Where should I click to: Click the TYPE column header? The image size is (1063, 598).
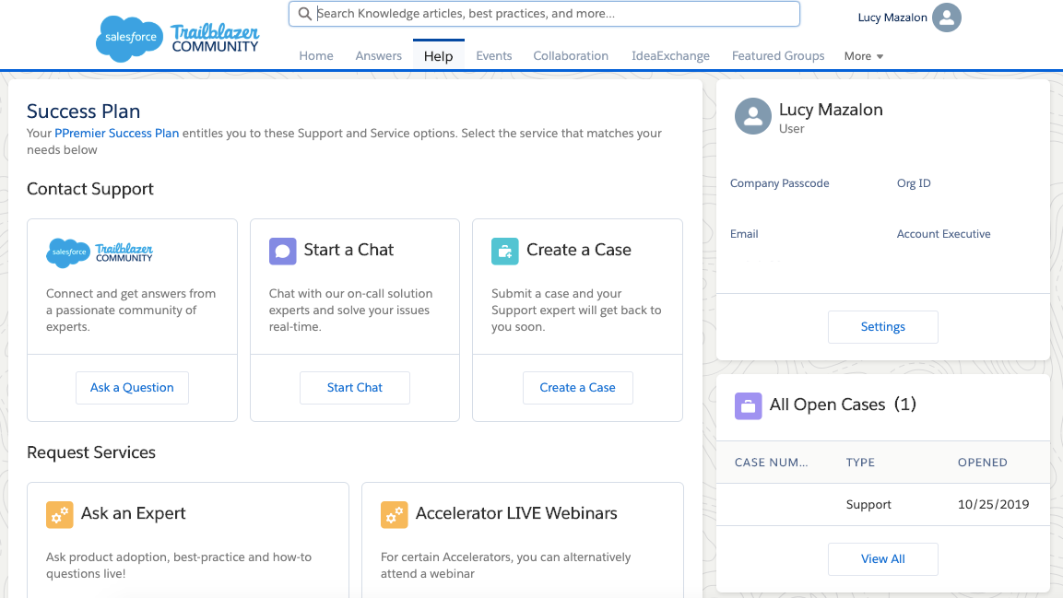point(860,463)
